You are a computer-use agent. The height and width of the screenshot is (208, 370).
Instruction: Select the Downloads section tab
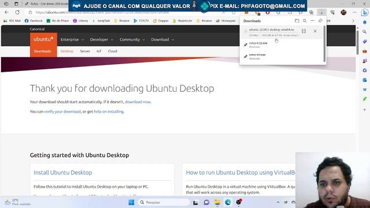42,51
